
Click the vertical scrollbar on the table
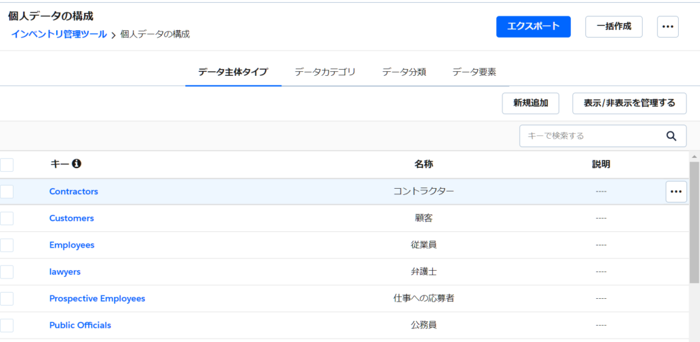[694, 226]
